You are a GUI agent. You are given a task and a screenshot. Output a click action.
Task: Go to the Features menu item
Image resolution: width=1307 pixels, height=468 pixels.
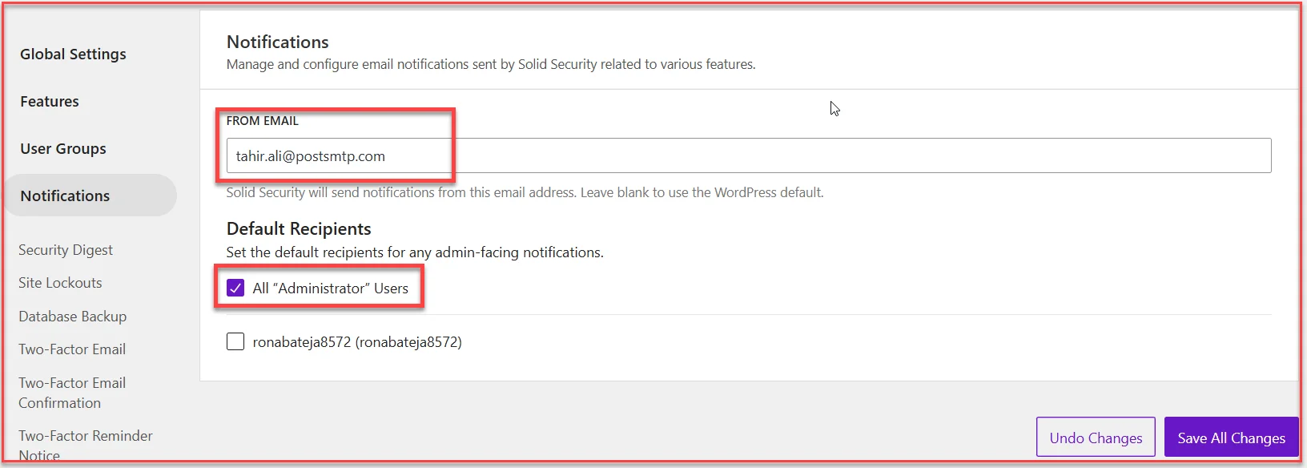coord(50,102)
